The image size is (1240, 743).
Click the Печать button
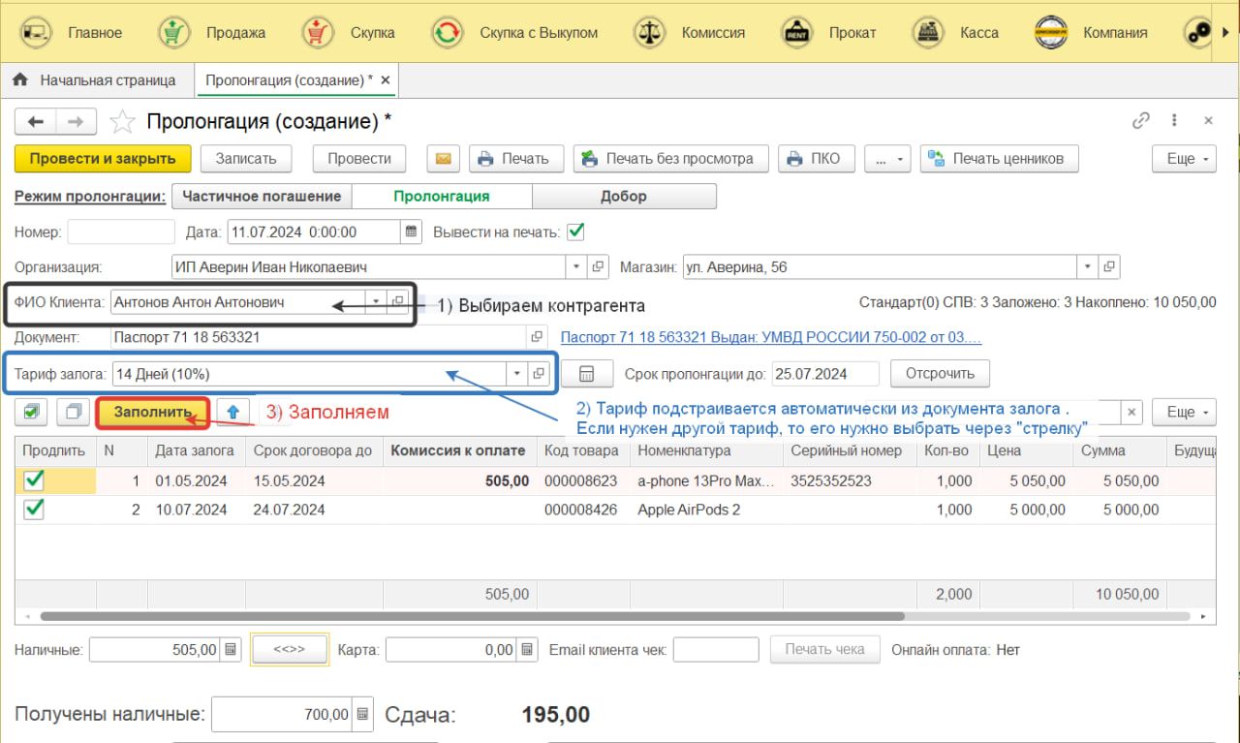point(515,159)
